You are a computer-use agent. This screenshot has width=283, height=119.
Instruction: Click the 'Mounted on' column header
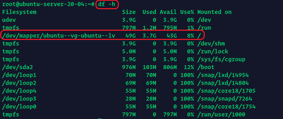214,12
